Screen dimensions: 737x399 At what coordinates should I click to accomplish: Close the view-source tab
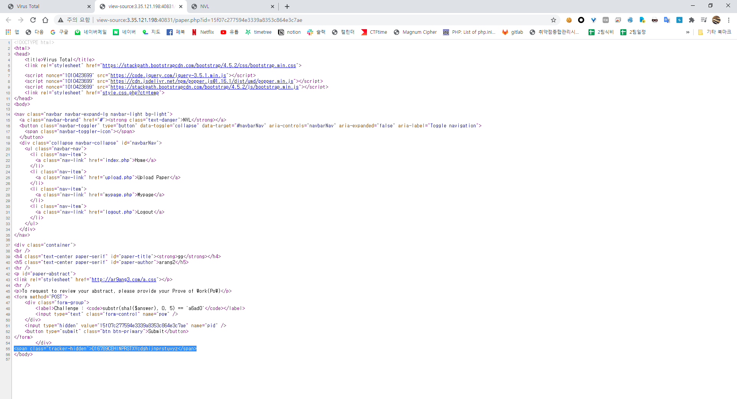pos(181,7)
